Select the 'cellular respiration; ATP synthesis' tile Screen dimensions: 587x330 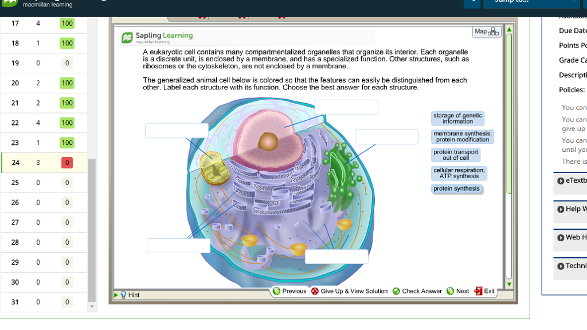click(457, 172)
